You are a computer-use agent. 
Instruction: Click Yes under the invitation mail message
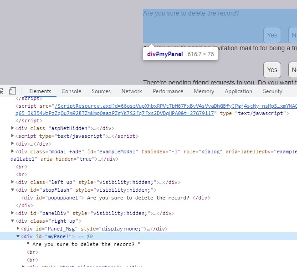click(272, 70)
